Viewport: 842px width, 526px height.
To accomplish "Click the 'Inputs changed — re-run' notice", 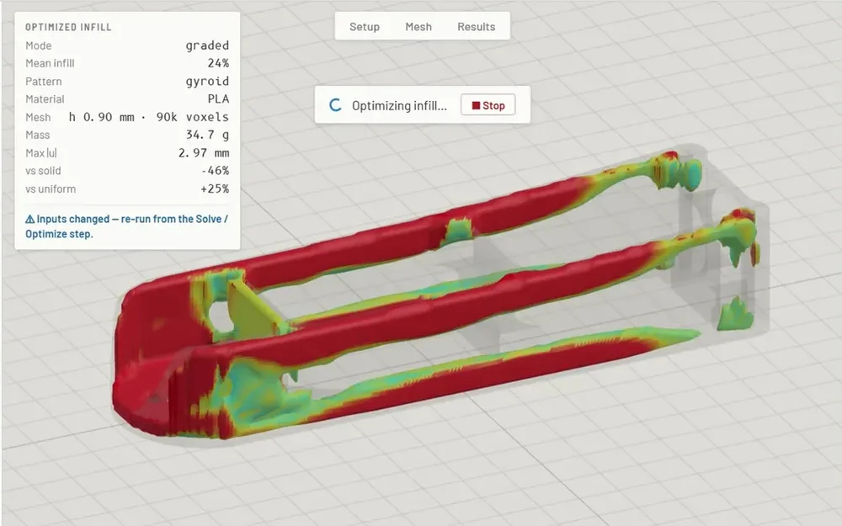I will coord(127,226).
